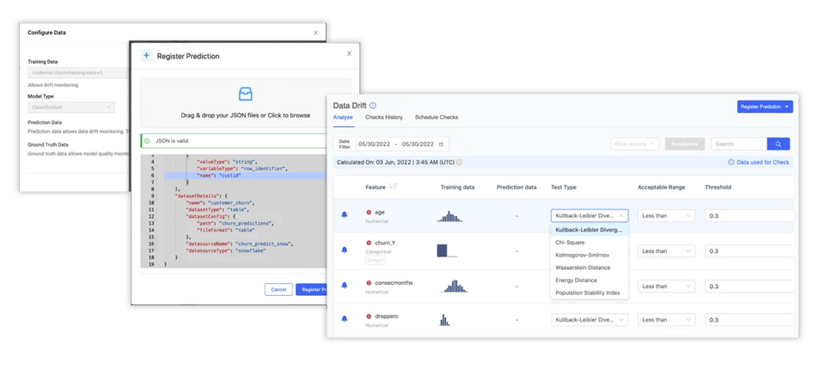Viewport: 825px width, 367px height.
Task: Click the red status icon beside churn_Y
Action: pyautogui.click(x=369, y=243)
